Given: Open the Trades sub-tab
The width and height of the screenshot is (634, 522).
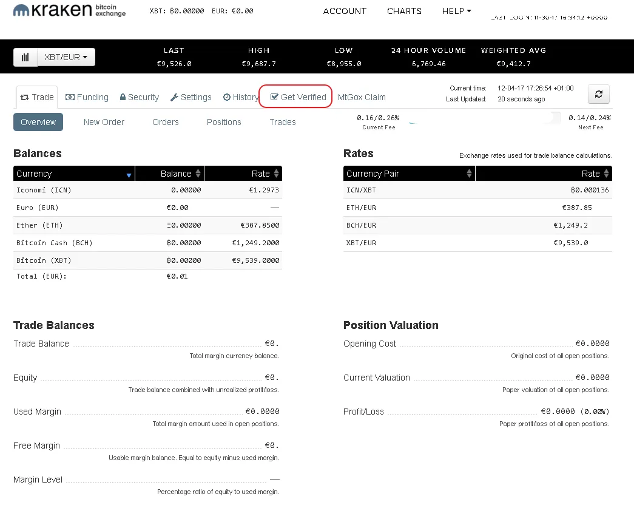Looking at the screenshot, I should [x=283, y=122].
